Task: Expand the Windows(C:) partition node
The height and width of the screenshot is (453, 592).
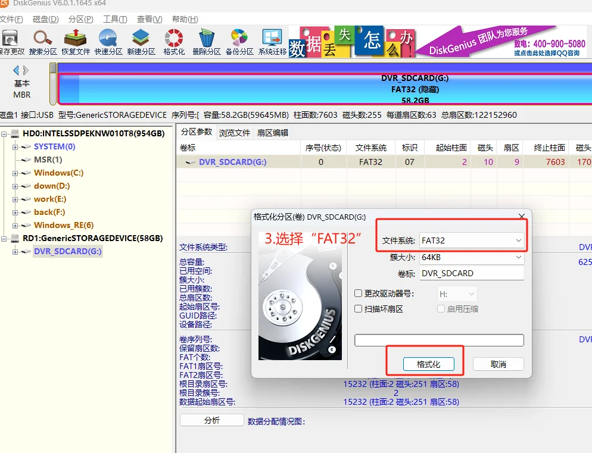Action: (x=15, y=173)
